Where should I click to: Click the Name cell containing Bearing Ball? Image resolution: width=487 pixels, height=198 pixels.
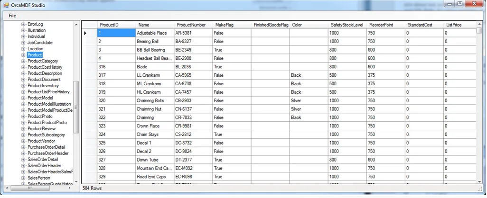pos(154,42)
